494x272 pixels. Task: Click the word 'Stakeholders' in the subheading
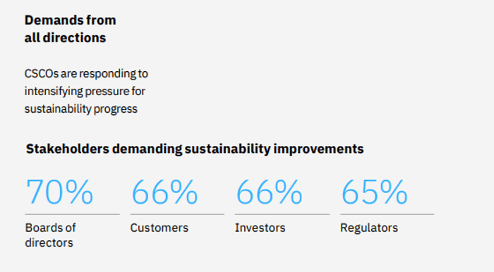(x=68, y=149)
